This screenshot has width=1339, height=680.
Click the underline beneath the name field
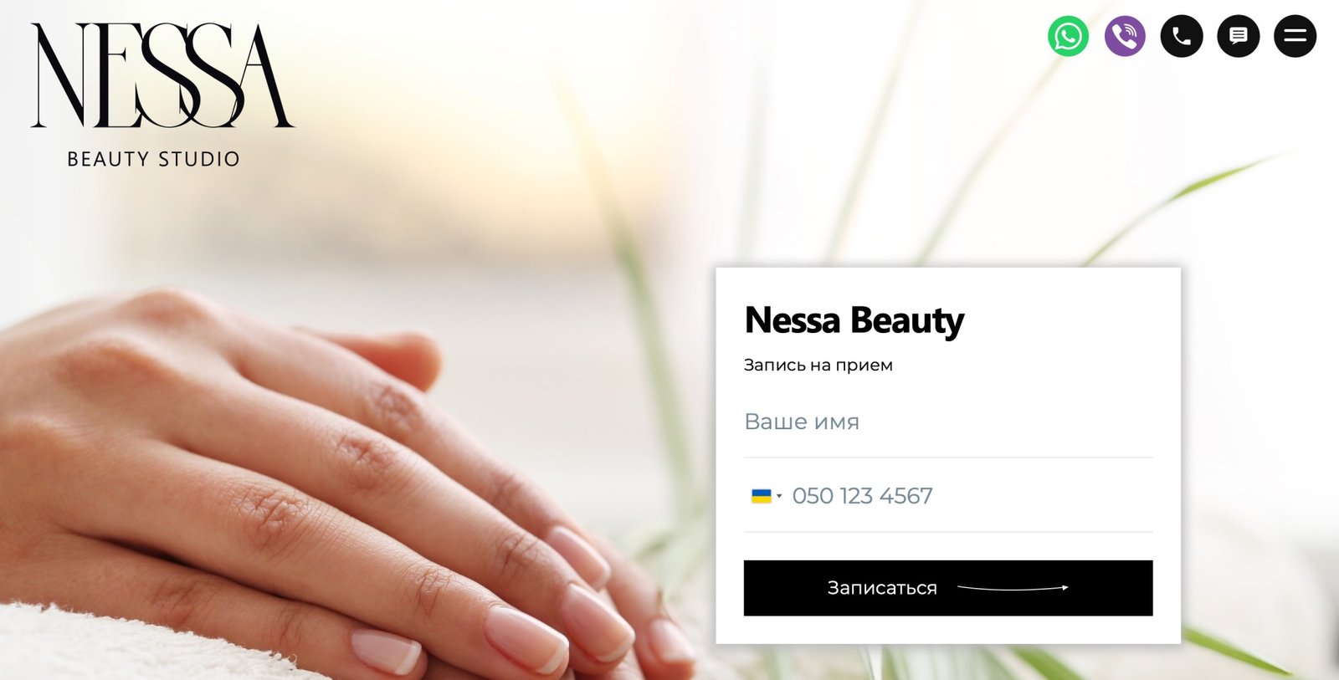click(948, 458)
